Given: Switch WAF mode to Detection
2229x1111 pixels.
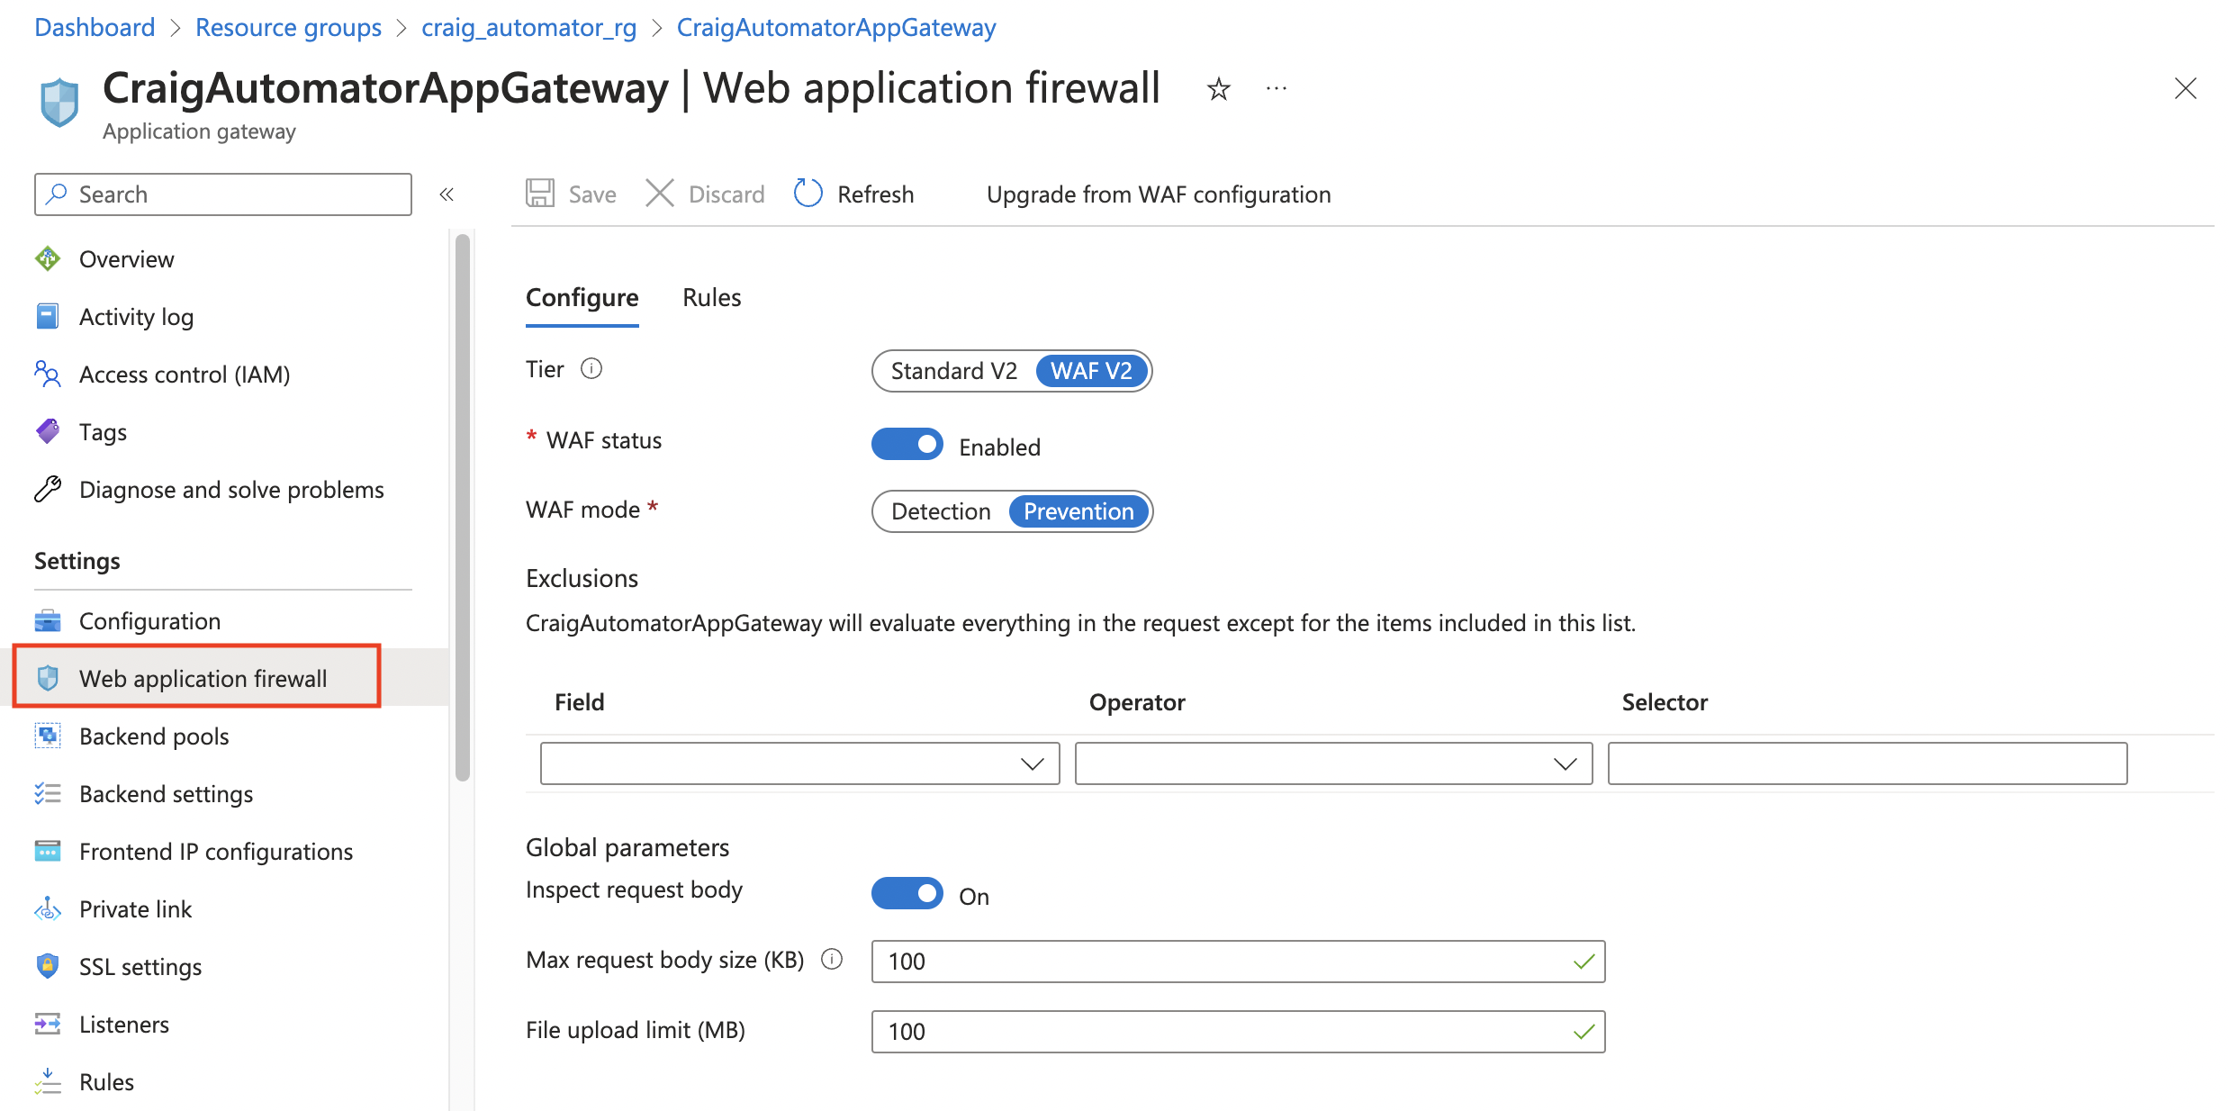Looking at the screenshot, I should (x=941, y=511).
